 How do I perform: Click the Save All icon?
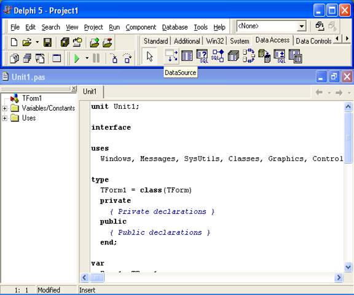(x=65, y=42)
